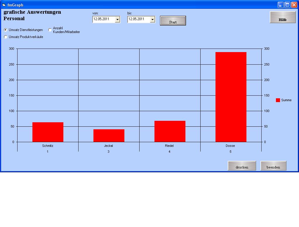Click the red bar for Schmitz
The width and height of the screenshot is (299, 227).
pyautogui.click(x=48, y=132)
